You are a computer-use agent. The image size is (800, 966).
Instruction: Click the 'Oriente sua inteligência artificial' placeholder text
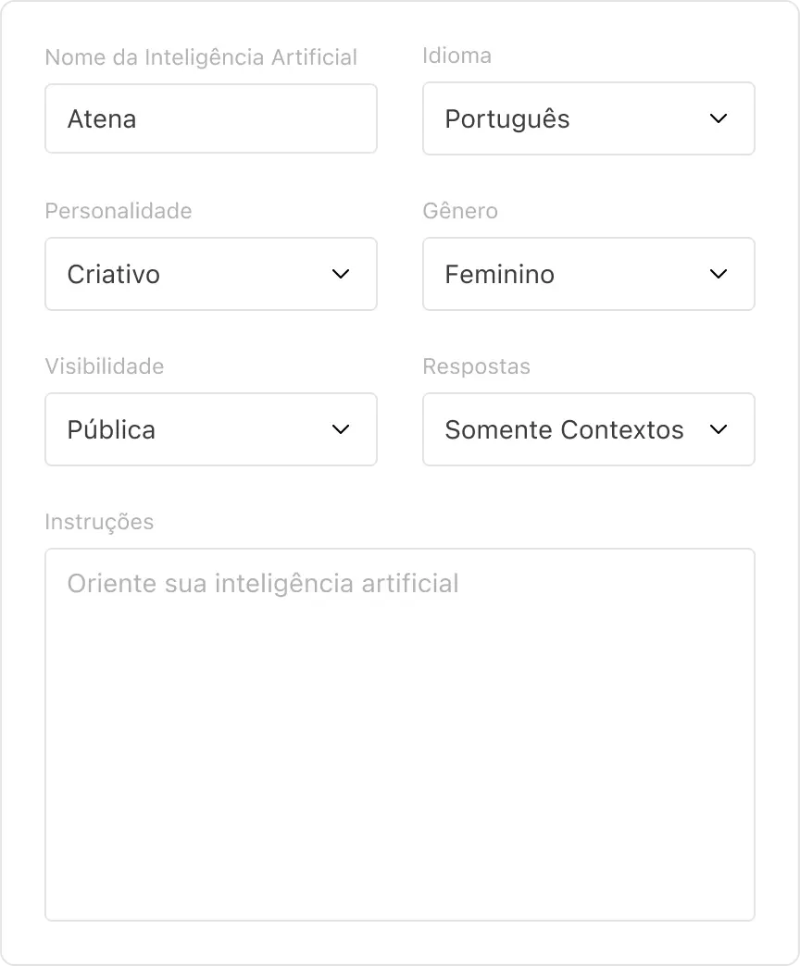point(263,584)
